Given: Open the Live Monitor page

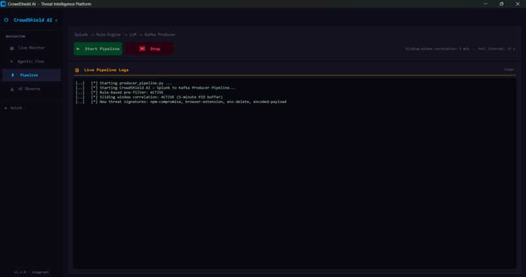Looking at the screenshot, I should coord(31,48).
